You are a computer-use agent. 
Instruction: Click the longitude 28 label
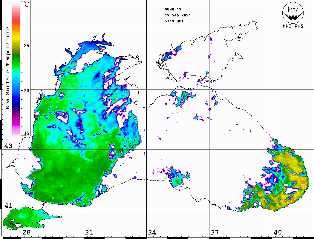click(26, 232)
